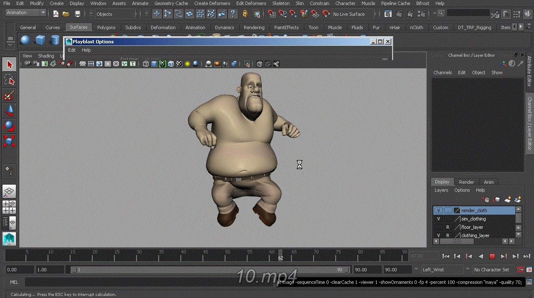Select the arrow Select tool

[x=9, y=64]
